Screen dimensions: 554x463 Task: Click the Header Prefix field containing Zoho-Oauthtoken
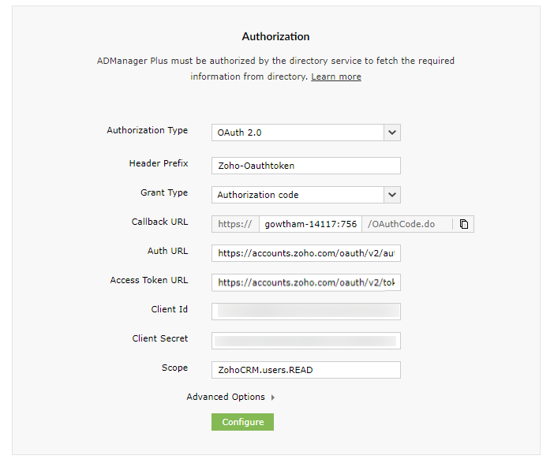305,166
